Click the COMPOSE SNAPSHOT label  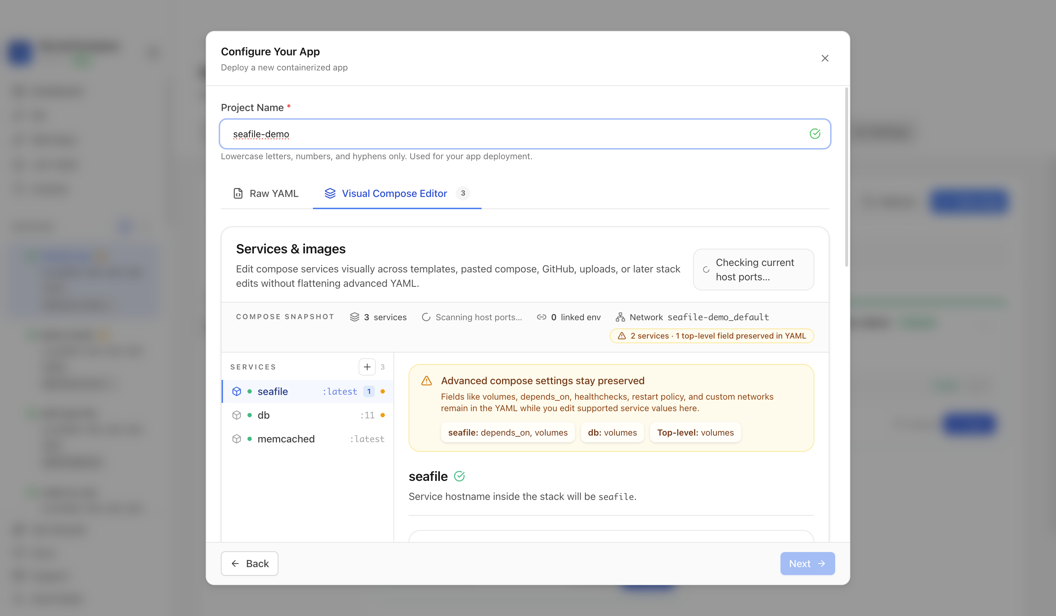tap(285, 317)
